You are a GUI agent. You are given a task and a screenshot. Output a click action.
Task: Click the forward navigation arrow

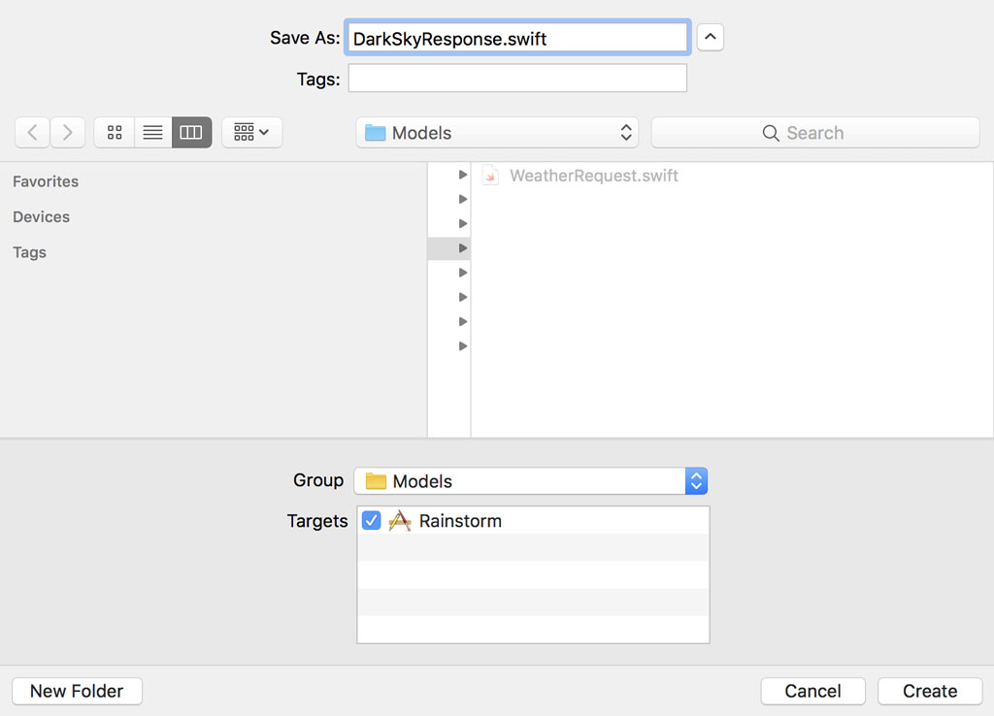pyautogui.click(x=67, y=132)
